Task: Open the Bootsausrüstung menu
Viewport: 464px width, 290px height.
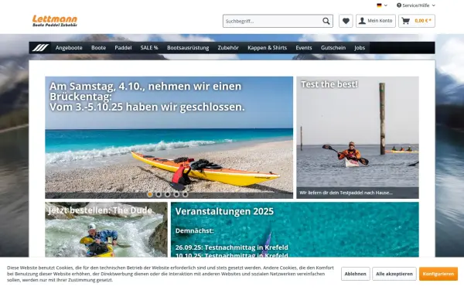Action: [x=188, y=48]
